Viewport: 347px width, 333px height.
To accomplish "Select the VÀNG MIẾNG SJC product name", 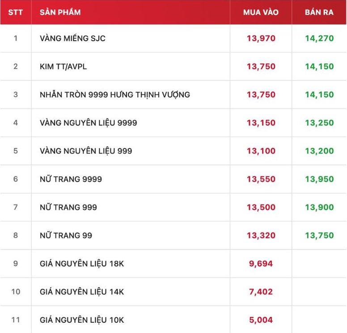I will [72, 38].
